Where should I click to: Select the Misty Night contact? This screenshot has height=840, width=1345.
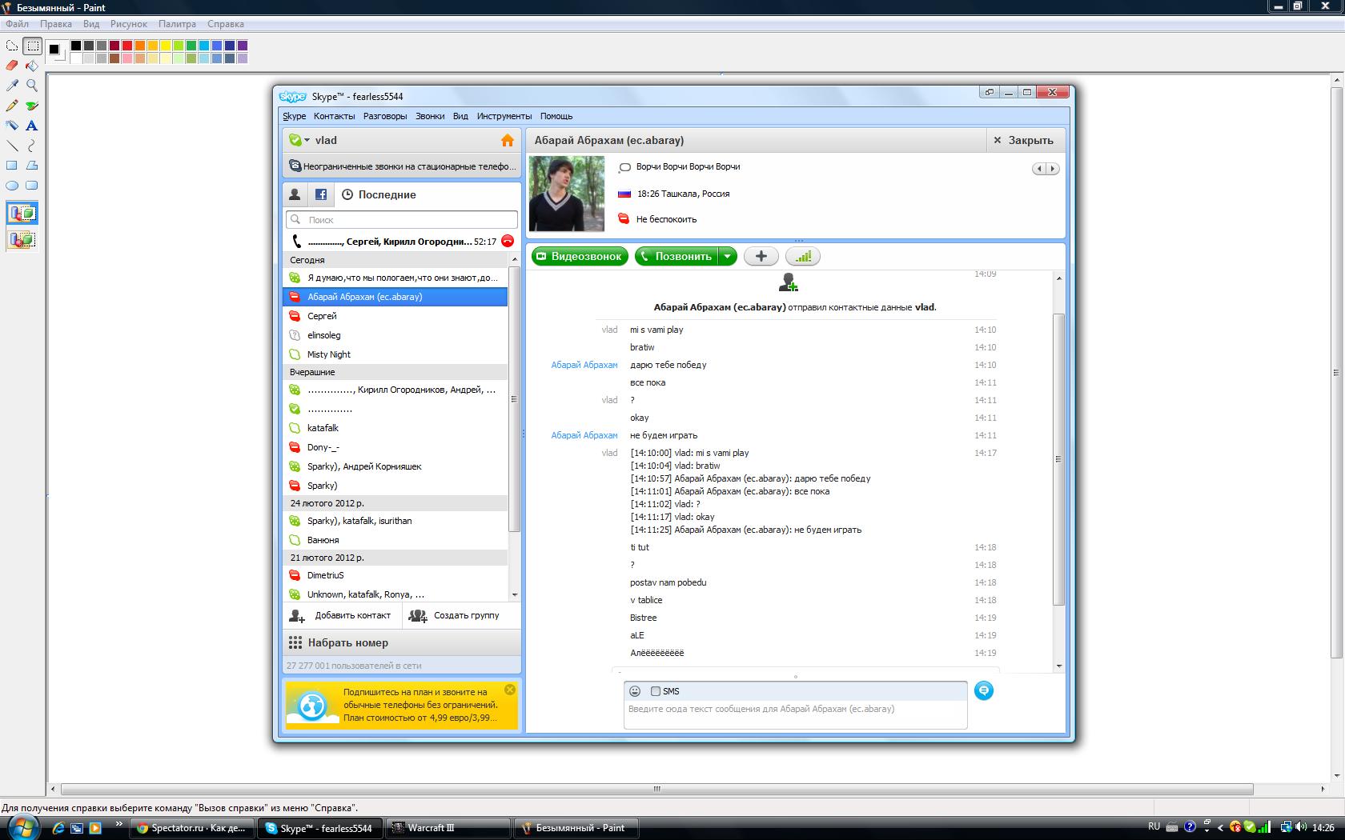(x=395, y=354)
